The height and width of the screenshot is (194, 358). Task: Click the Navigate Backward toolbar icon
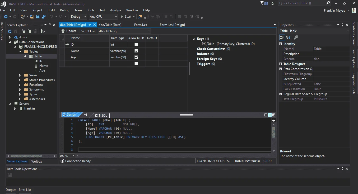6,17
